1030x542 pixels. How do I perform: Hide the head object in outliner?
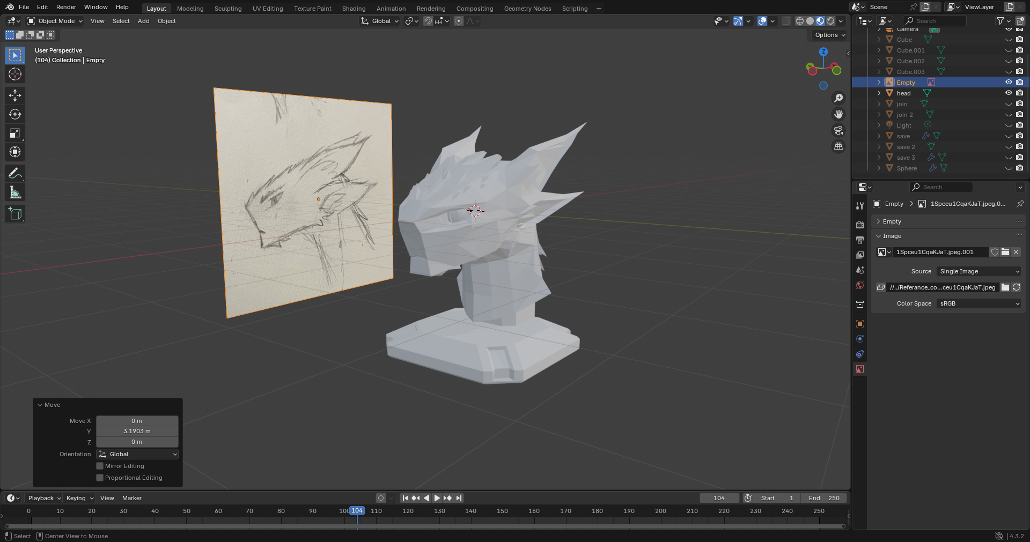click(x=1009, y=93)
